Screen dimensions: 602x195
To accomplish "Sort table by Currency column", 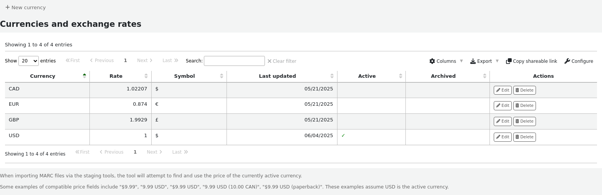I will (43, 76).
